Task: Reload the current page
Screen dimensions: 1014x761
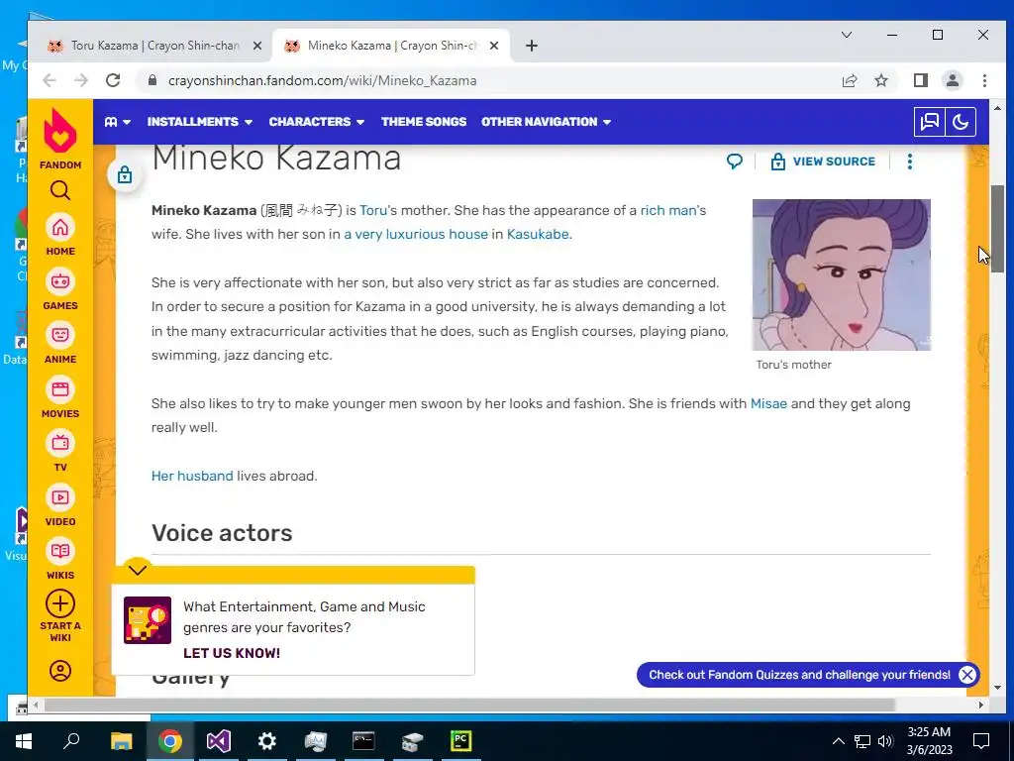Action: pyautogui.click(x=113, y=80)
